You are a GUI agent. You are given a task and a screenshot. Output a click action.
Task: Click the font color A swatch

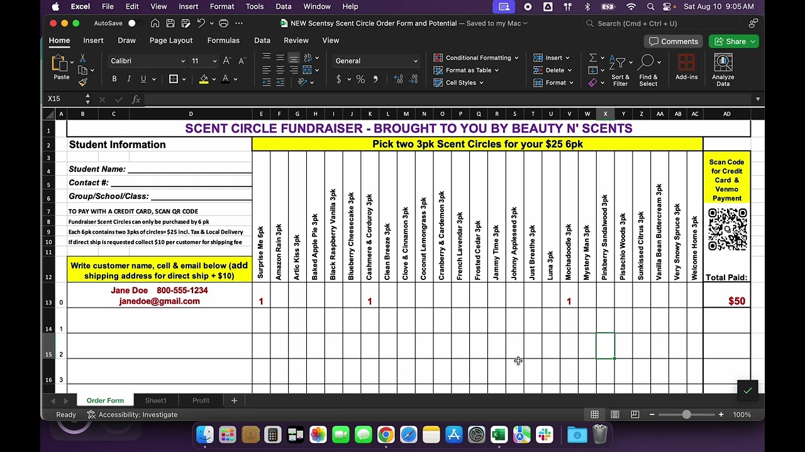click(x=226, y=79)
